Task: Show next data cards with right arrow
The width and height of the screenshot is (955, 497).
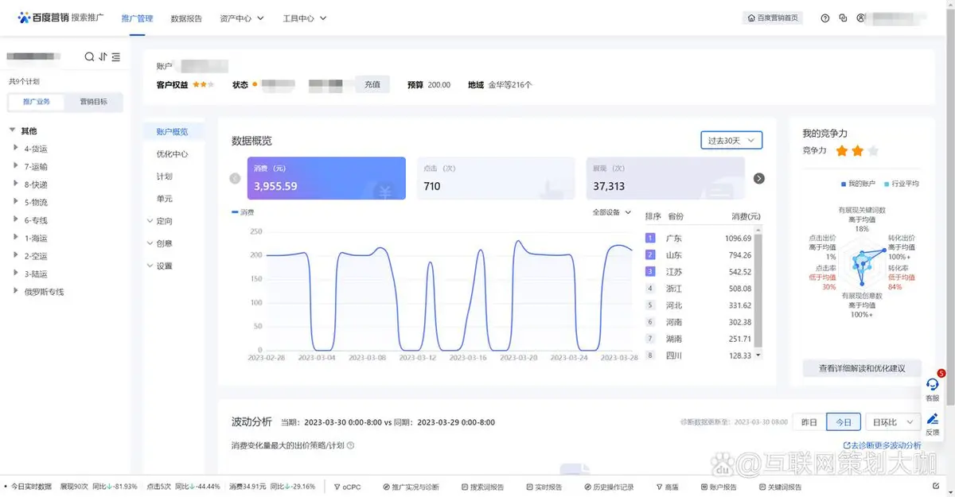Action: point(758,178)
